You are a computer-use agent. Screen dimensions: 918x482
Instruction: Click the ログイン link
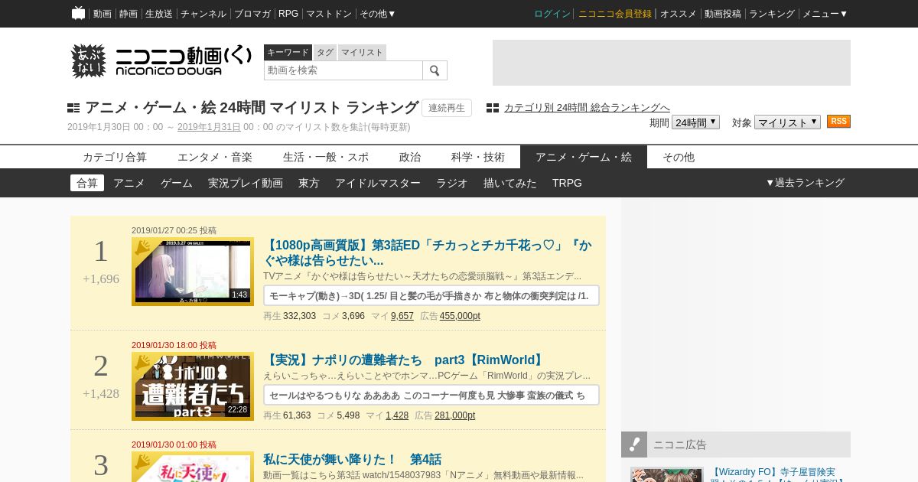[552, 14]
